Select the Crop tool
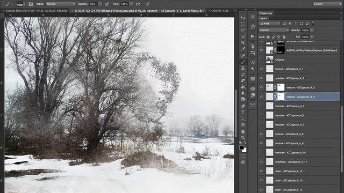Viewport: 344px width, 193px height. point(243,43)
